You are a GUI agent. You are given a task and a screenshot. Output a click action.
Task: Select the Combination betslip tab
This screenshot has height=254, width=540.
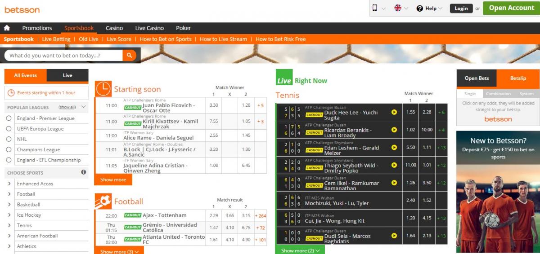pos(498,94)
